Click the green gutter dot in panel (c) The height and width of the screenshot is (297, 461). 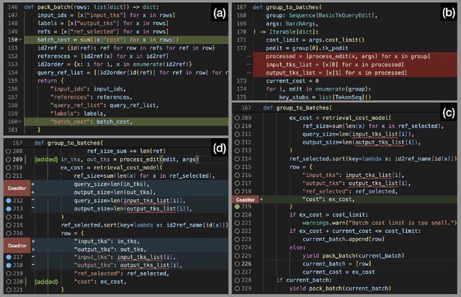coord(238,206)
